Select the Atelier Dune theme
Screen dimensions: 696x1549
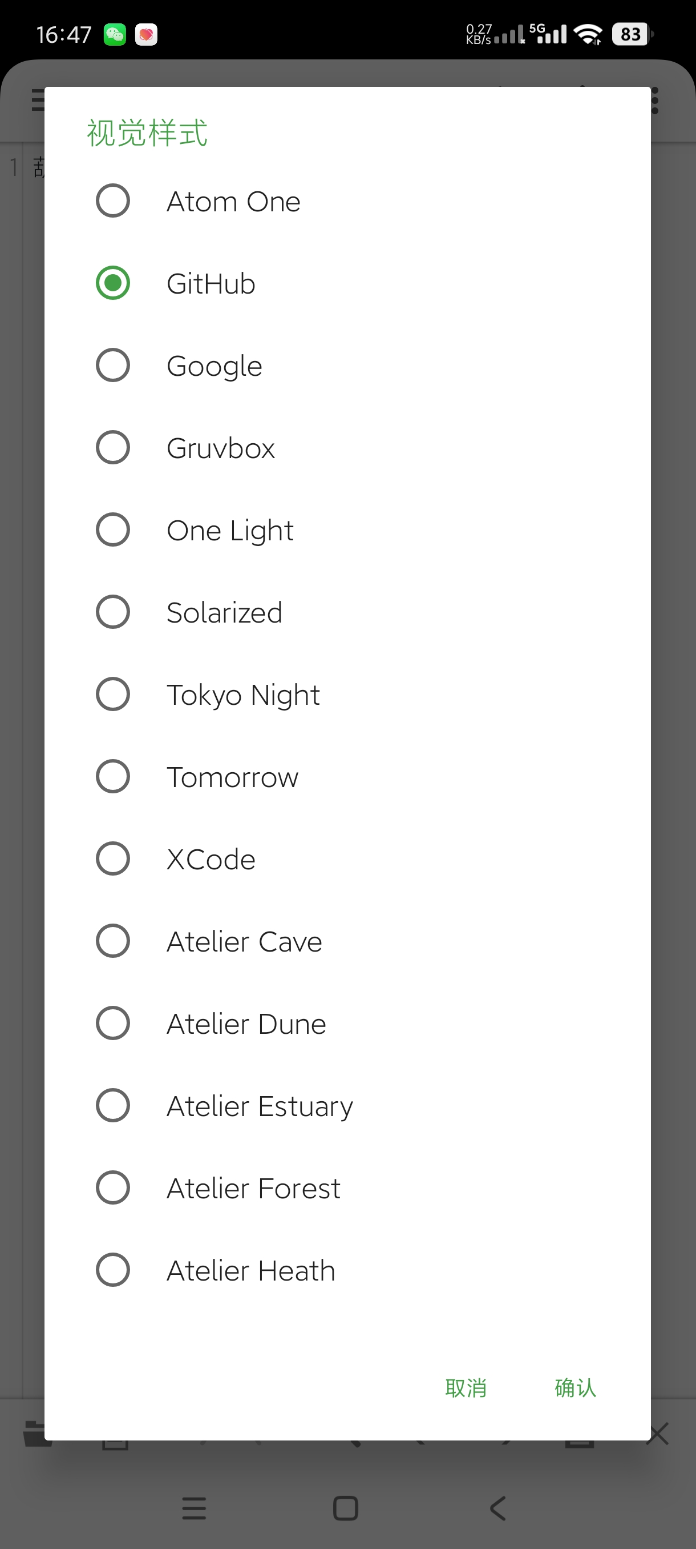pos(113,1024)
